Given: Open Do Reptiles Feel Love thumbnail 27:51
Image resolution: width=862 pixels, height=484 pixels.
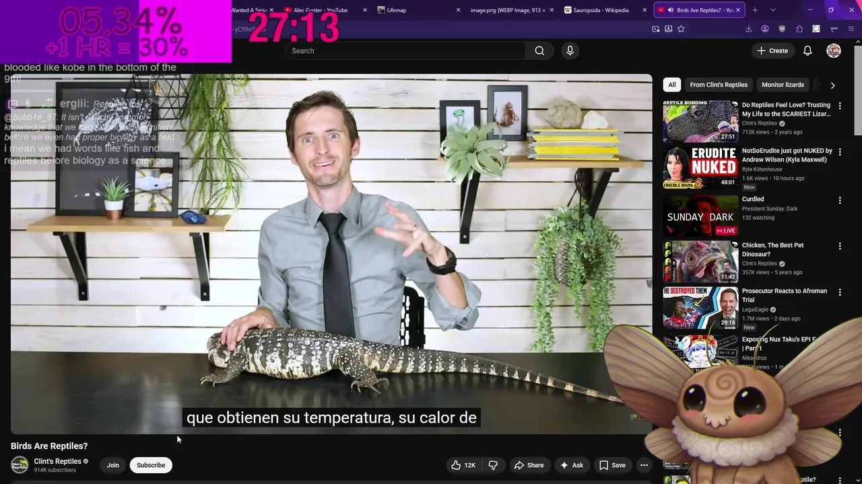Looking at the screenshot, I should (700, 122).
